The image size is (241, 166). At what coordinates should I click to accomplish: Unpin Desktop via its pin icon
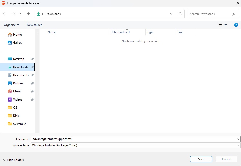coord(32,59)
